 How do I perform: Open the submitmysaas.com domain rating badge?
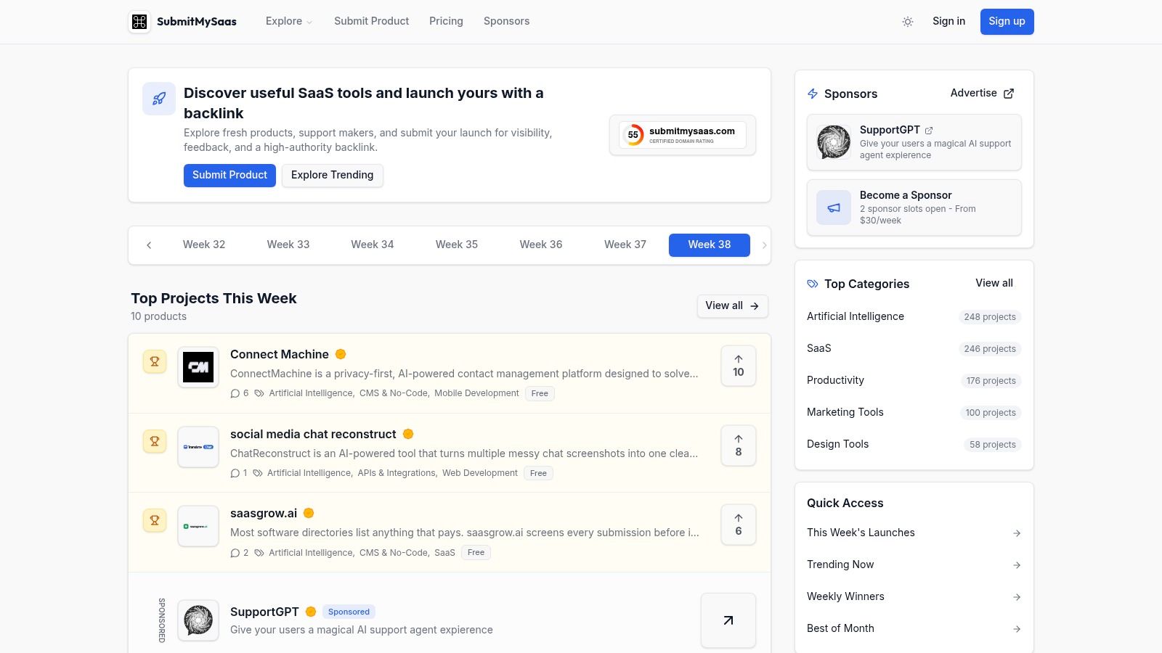coord(683,135)
